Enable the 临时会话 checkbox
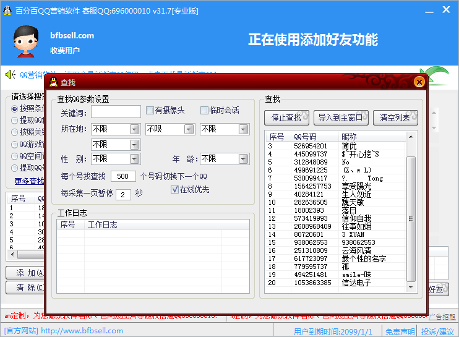 tap(204, 111)
